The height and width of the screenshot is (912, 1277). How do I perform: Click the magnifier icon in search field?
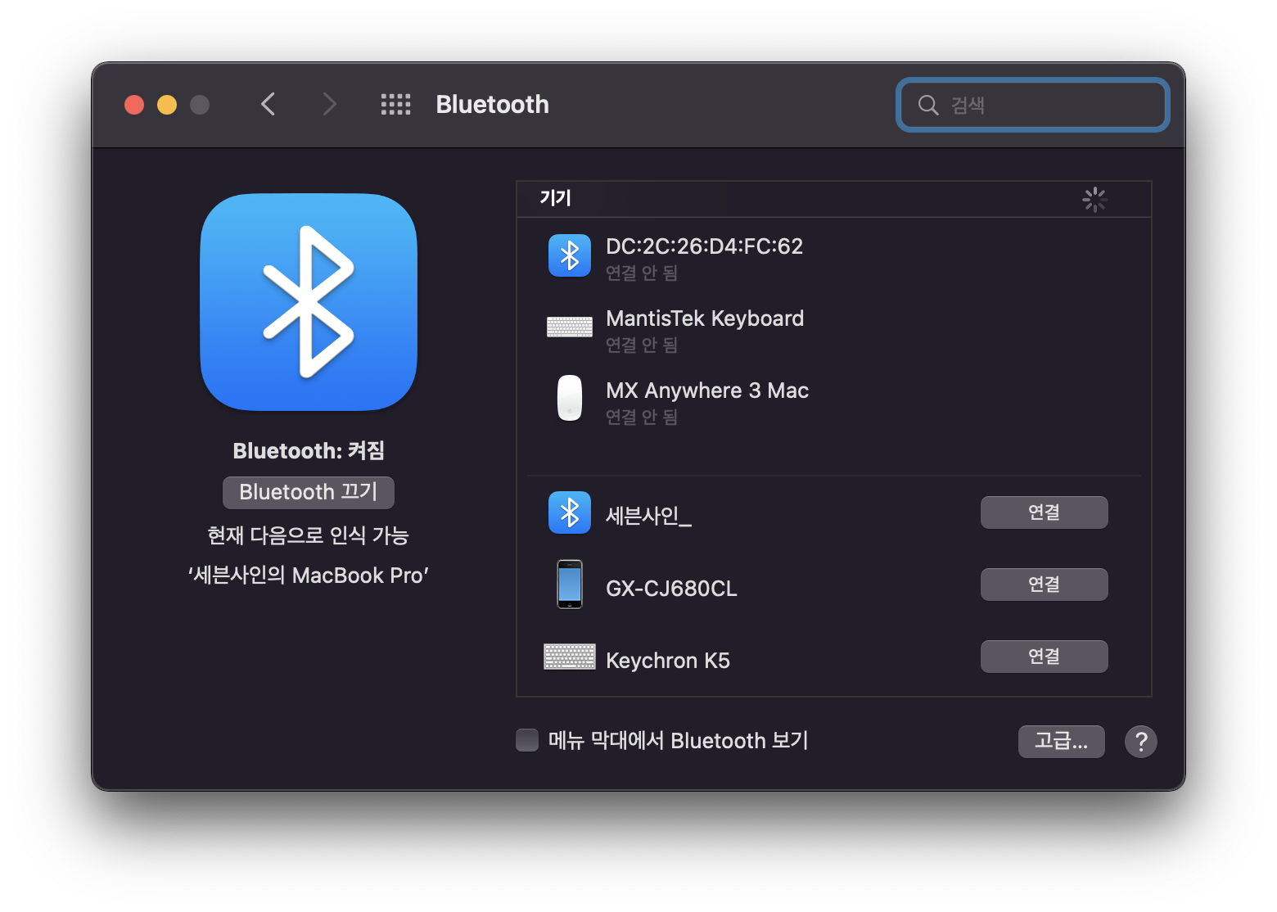[x=928, y=105]
